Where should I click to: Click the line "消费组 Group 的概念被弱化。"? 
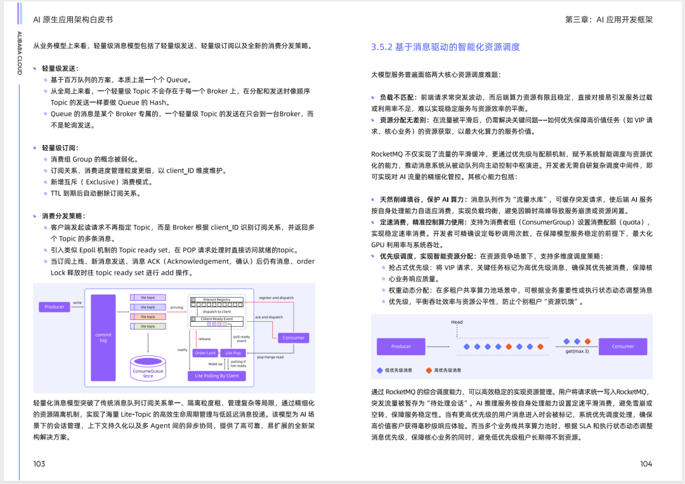95,159
